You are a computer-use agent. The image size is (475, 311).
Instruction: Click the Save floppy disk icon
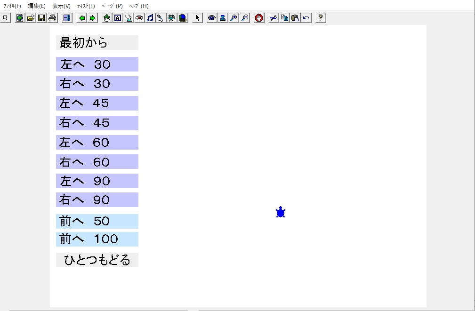[x=41, y=18]
